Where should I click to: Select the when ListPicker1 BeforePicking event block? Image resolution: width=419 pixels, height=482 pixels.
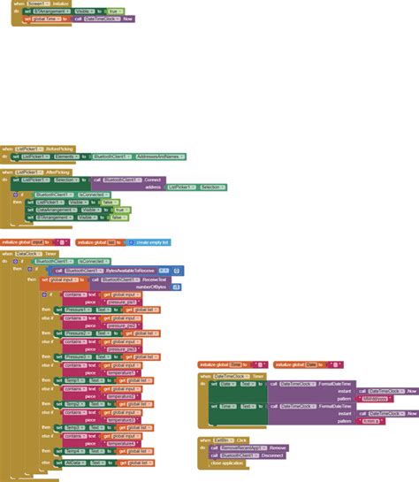38,149
